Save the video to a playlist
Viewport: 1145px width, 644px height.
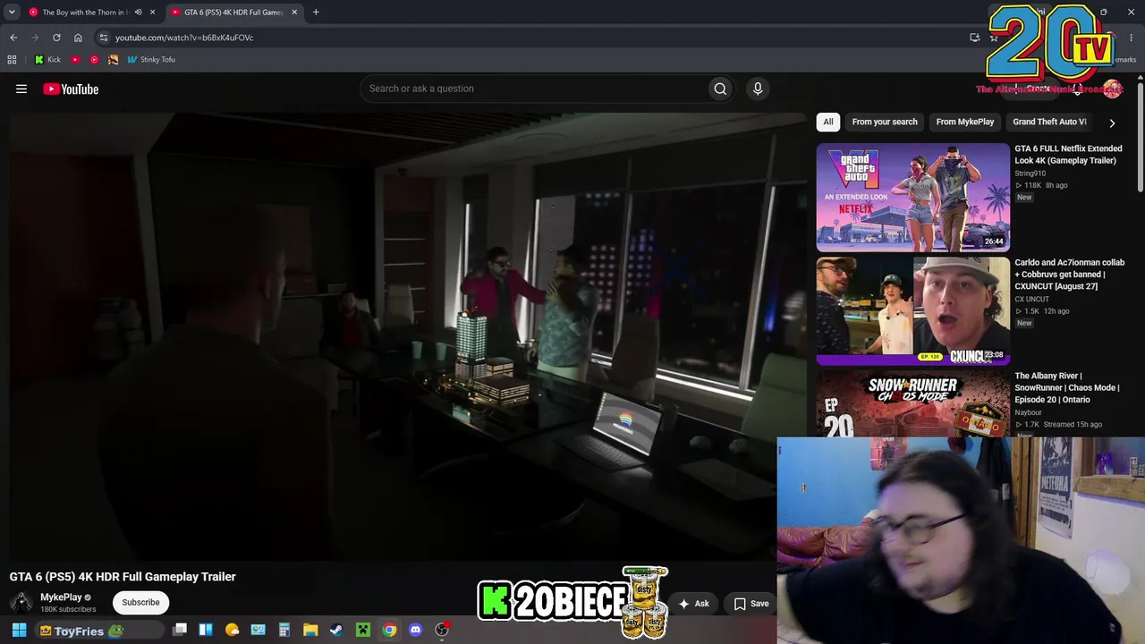coord(751,604)
